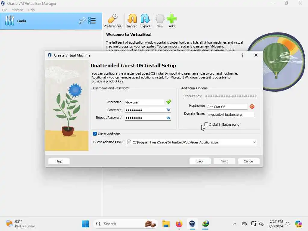
Task: Click the globe download manager taskbar icon
Action: [206, 224]
